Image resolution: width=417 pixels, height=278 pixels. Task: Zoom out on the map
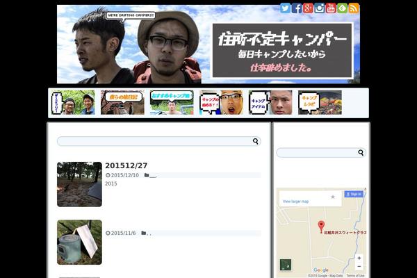(x=359, y=266)
